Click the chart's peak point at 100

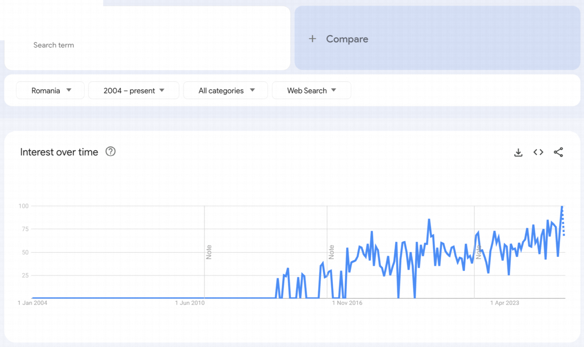click(562, 207)
